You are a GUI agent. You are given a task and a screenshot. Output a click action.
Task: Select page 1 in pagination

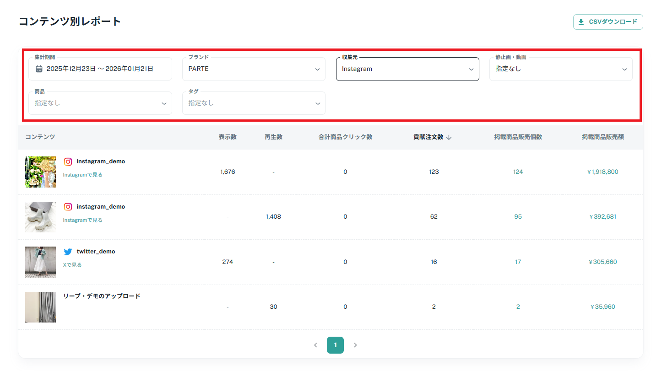point(335,345)
